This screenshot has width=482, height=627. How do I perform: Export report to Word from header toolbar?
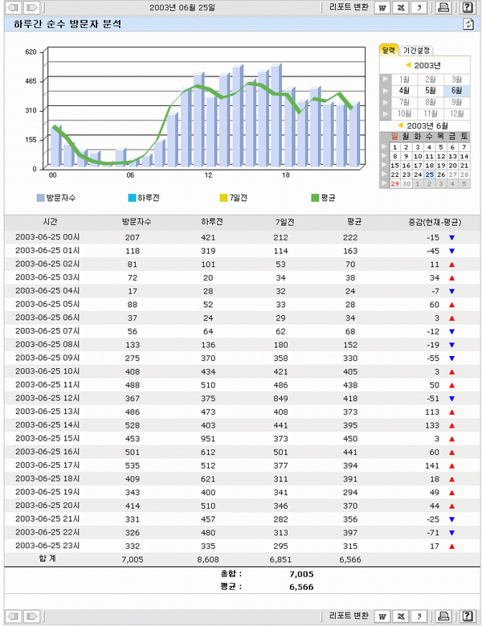click(x=382, y=7)
